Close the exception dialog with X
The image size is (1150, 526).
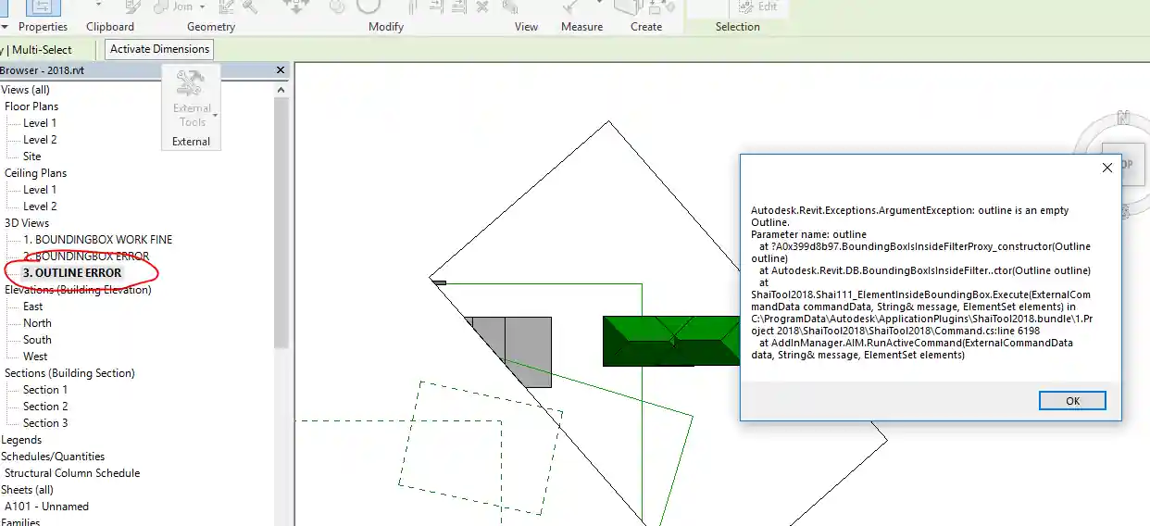click(1106, 169)
